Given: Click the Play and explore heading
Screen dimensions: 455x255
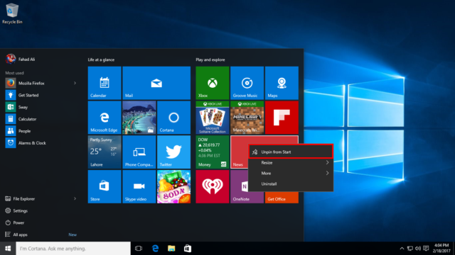Looking at the screenshot, I should [x=210, y=59].
